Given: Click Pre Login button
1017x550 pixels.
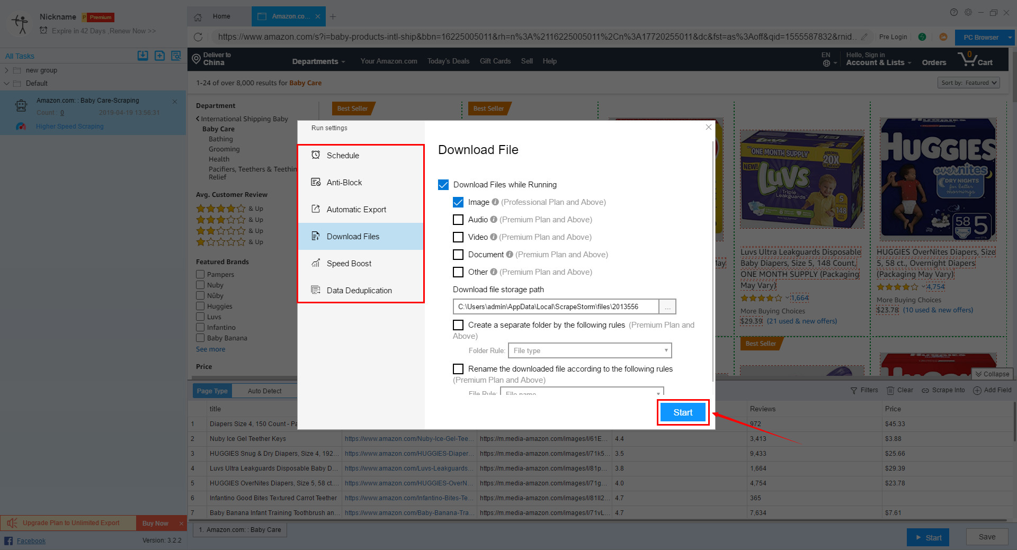Looking at the screenshot, I should [893, 37].
